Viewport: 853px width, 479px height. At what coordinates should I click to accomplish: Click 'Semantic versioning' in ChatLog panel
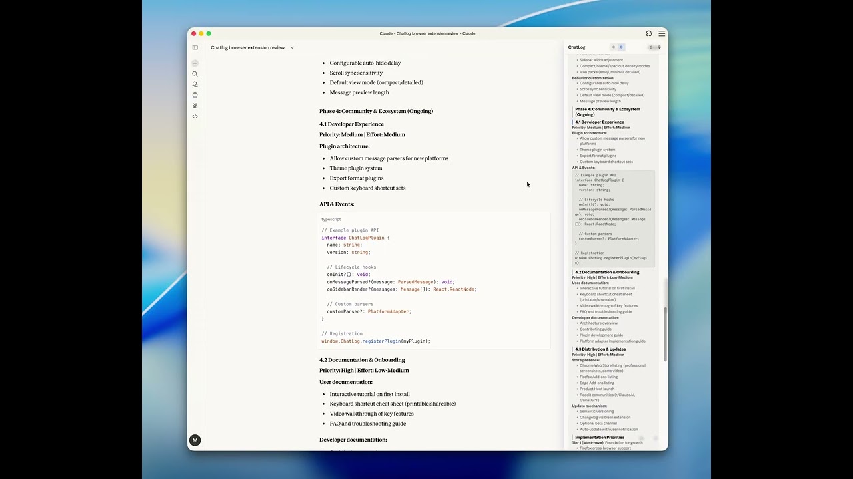pyautogui.click(x=596, y=411)
